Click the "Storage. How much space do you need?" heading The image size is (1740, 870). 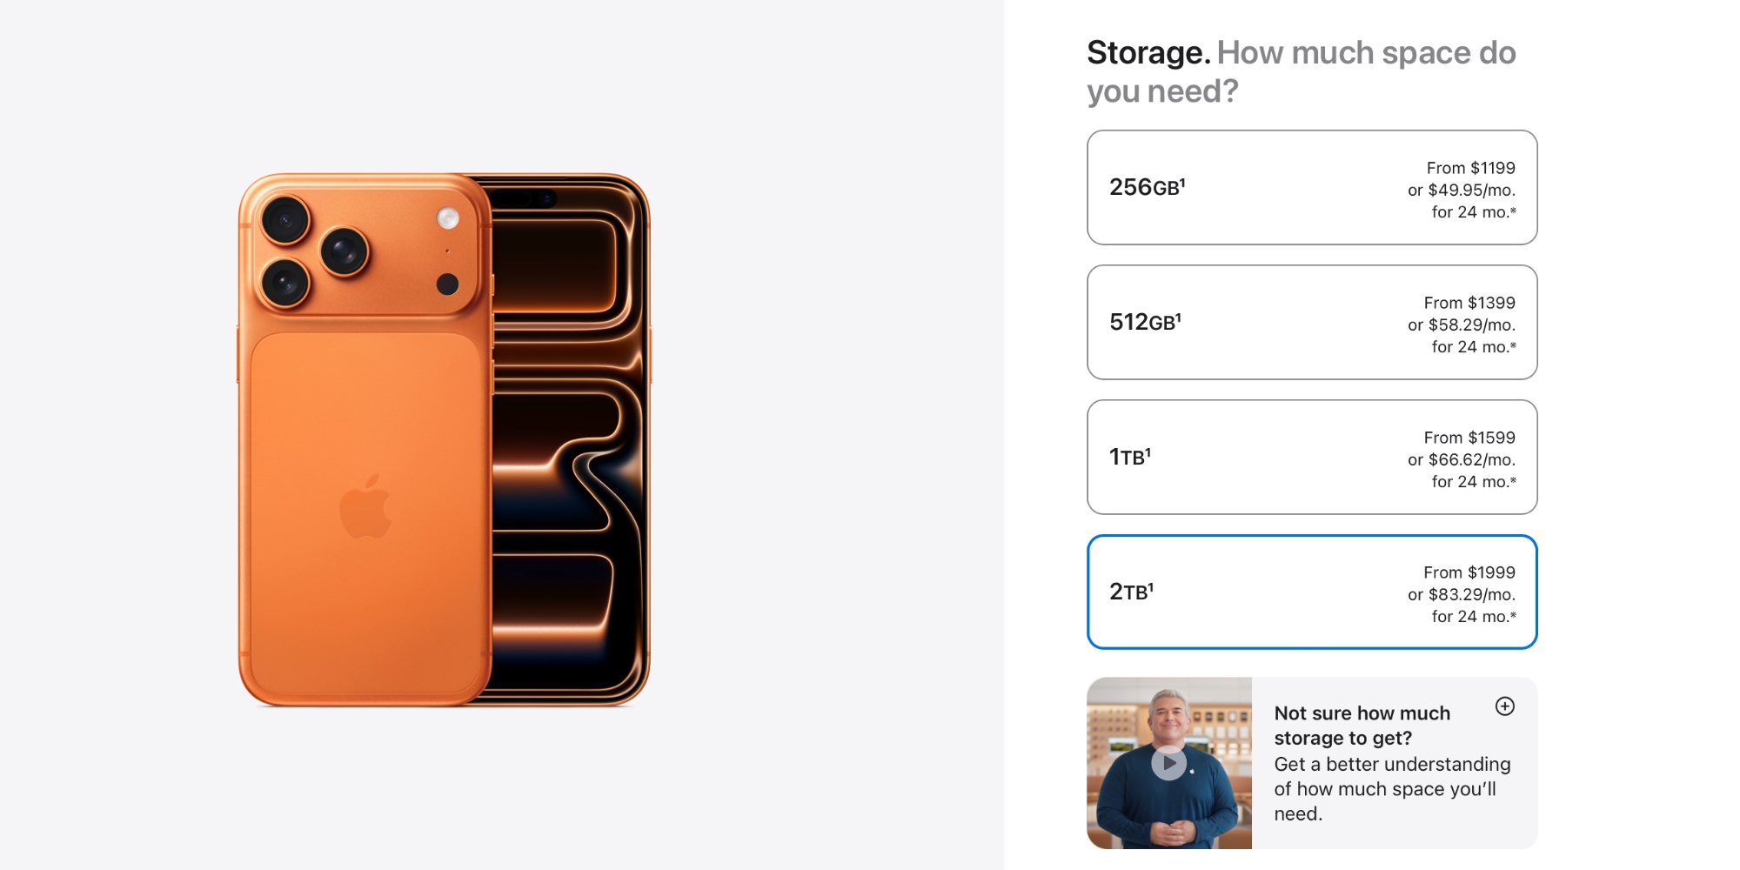point(1302,71)
